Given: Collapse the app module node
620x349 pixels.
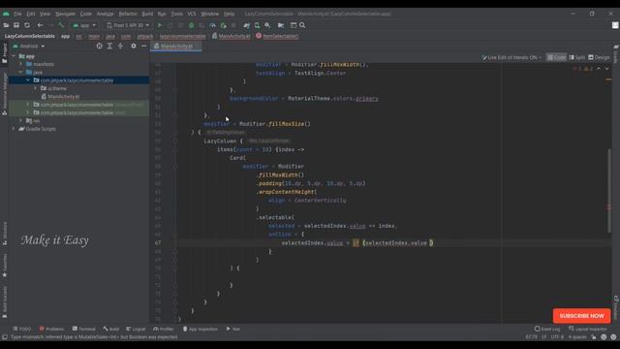Looking at the screenshot, I should pyautogui.click(x=14, y=56).
